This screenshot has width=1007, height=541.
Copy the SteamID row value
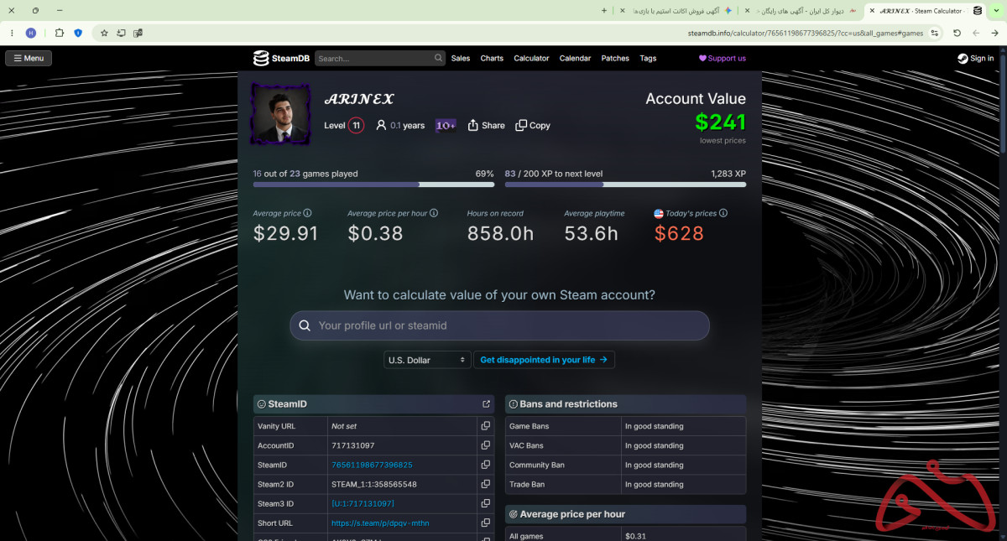pyautogui.click(x=485, y=465)
